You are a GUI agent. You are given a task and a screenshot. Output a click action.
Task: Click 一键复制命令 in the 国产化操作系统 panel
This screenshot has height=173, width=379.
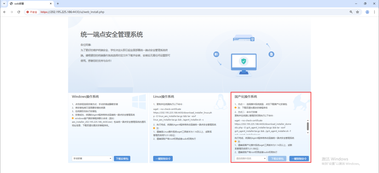pyautogui.click(x=299, y=159)
